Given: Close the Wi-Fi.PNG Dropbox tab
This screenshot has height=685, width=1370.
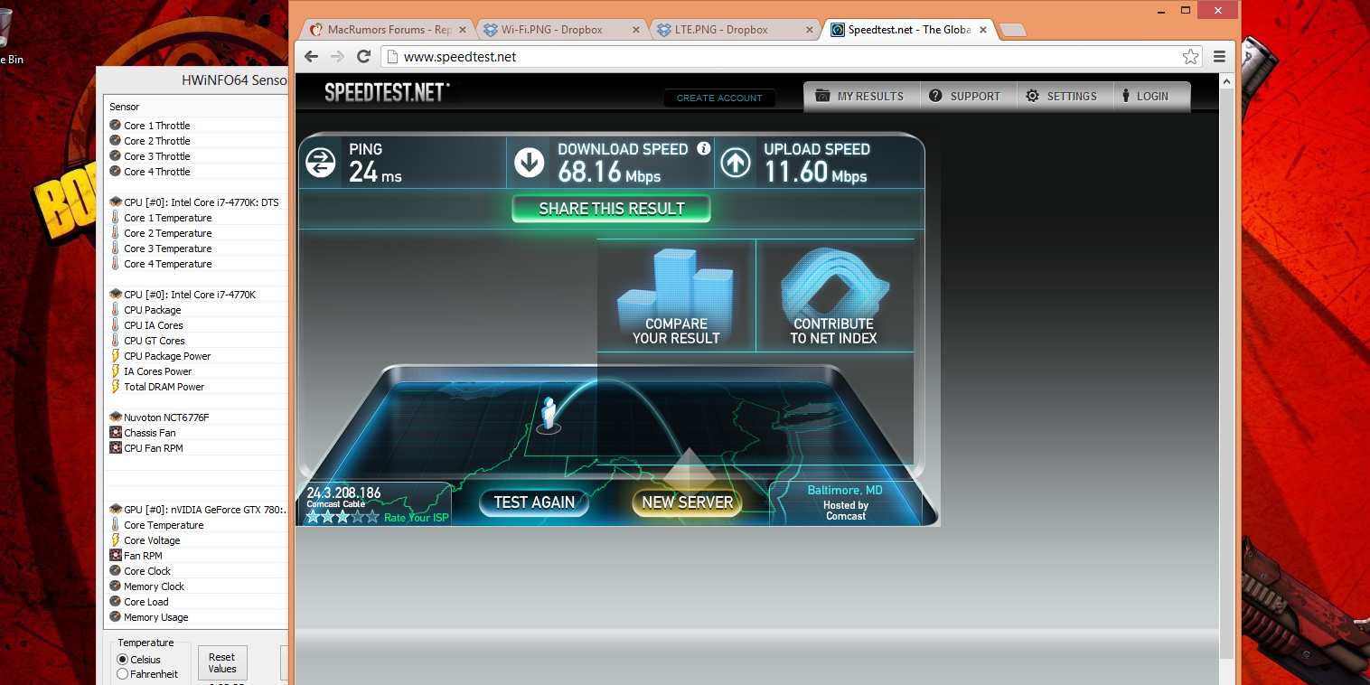Looking at the screenshot, I should coord(636,30).
